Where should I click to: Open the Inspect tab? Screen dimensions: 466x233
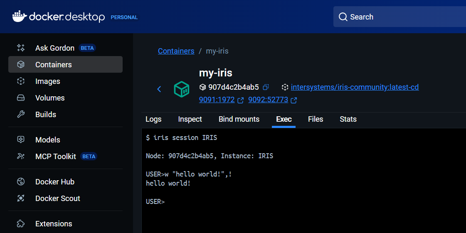click(190, 119)
